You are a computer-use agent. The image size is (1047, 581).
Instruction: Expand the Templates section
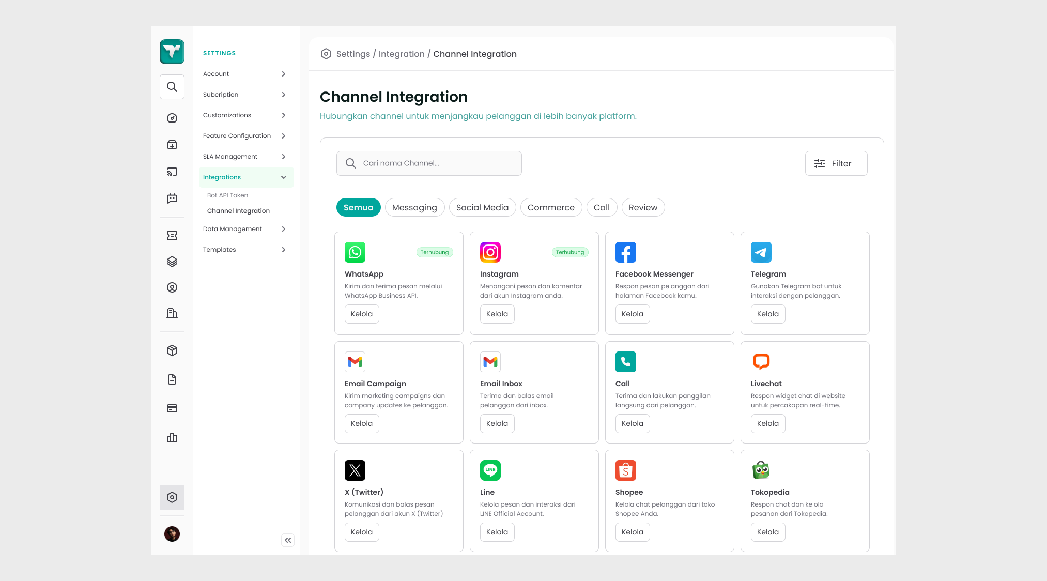(246, 250)
